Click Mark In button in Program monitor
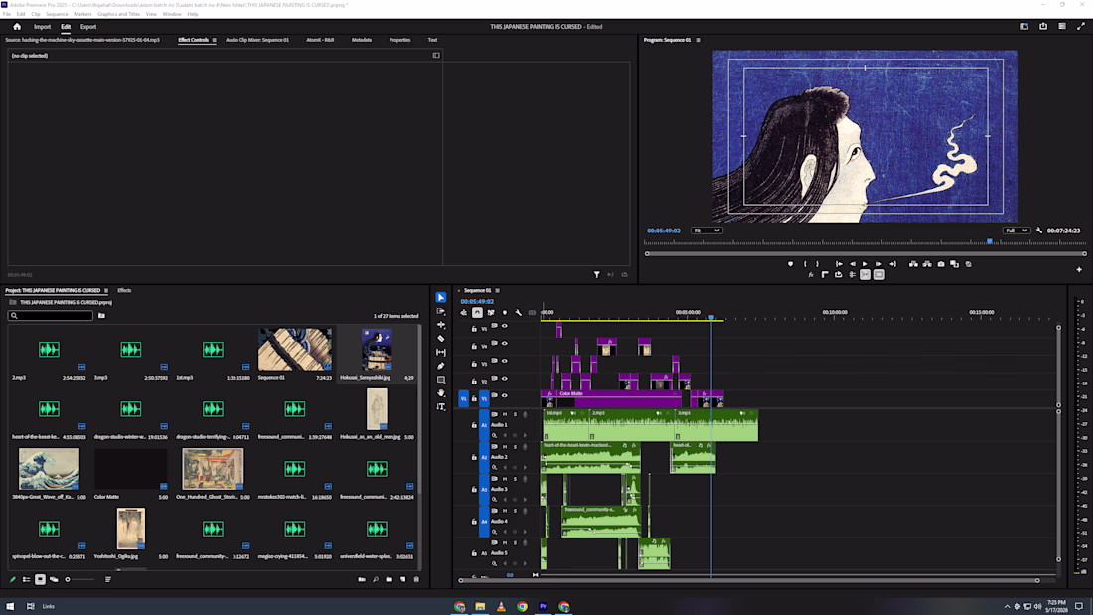This screenshot has width=1093, height=615. coord(805,264)
